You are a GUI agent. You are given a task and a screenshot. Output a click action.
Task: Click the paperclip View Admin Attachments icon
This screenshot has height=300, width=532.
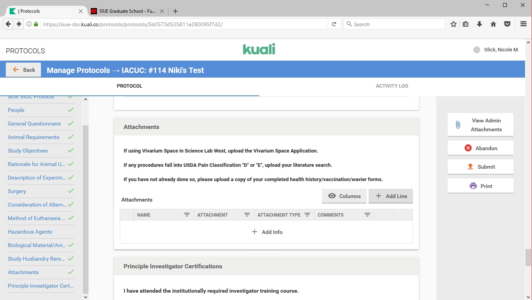[x=458, y=125]
